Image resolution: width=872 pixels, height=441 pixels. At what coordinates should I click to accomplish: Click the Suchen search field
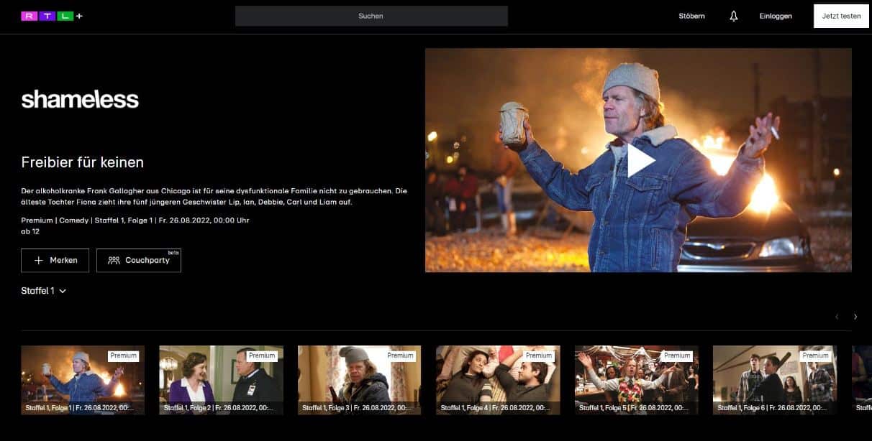pos(371,16)
